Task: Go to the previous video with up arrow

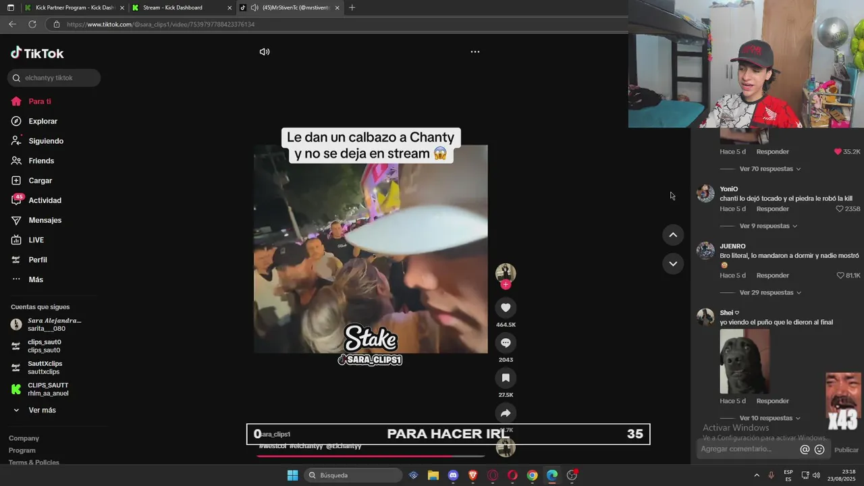Action: pos(673,235)
